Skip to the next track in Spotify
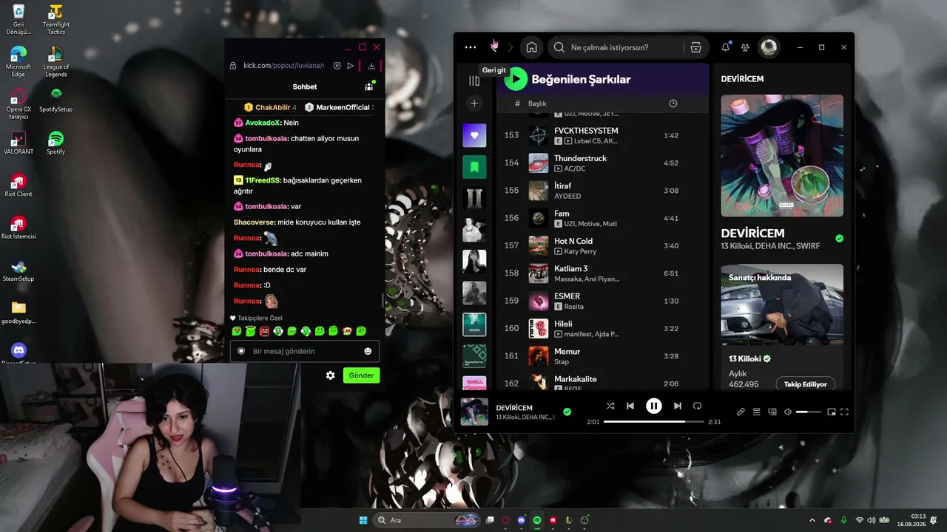 tap(678, 406)
